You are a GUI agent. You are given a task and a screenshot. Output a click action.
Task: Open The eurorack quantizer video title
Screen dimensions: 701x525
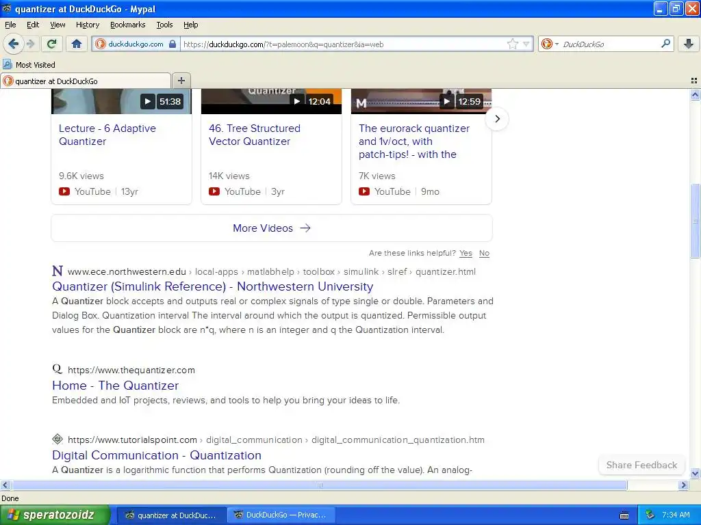[414, 141]
